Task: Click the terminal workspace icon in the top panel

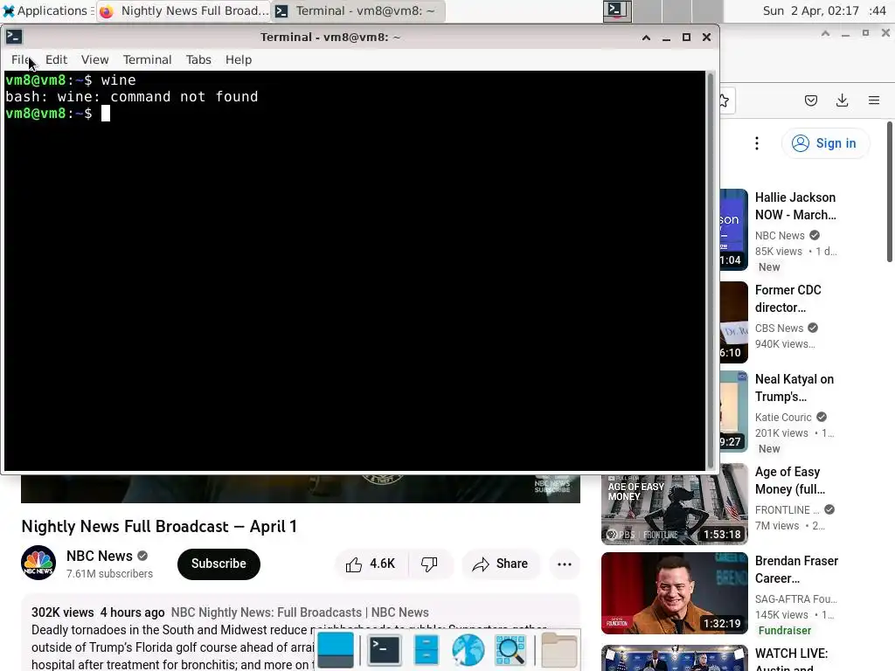Action: 617,10
